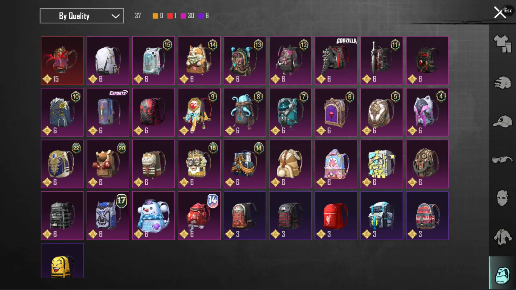Close the inventory with X button
Viewport: 516px width, 290px height.
[x=500, y=12]
